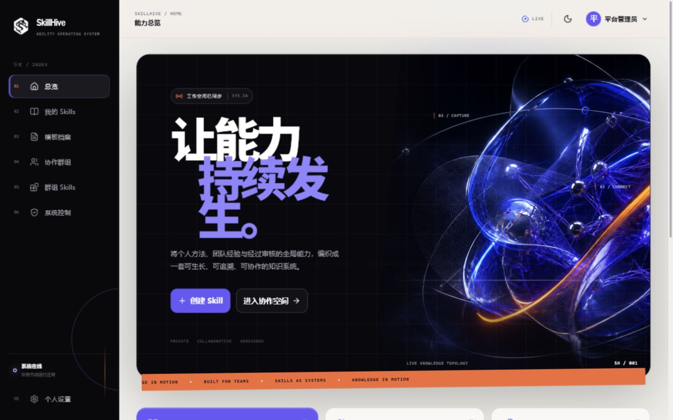Click the HOME breadcrumb
Screen dimensions: 673x420
click(x=176, y=14)
